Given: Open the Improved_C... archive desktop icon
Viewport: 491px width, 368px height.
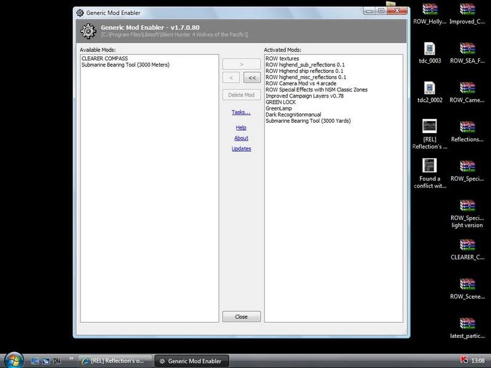Looking at the screenshot, I should coord(467,13).
